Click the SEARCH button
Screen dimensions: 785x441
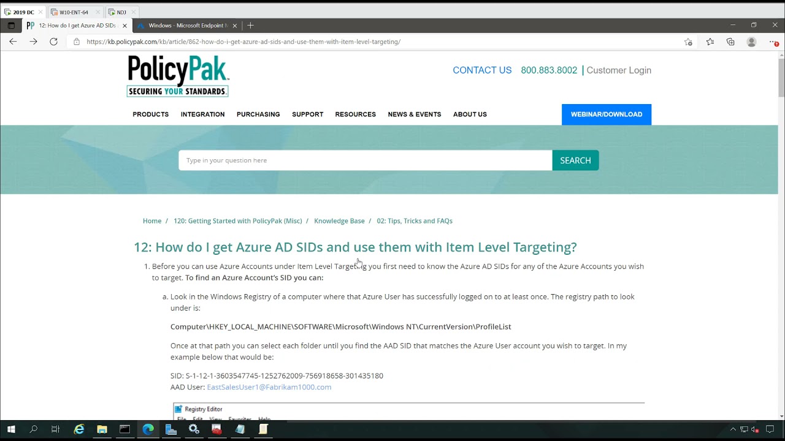tap(575, 160)
